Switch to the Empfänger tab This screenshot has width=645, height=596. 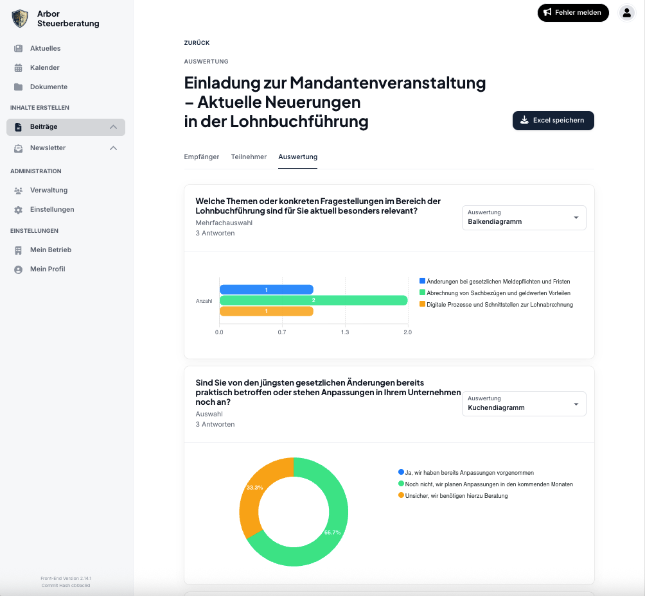pyautogui.click(x=202, y=156)
